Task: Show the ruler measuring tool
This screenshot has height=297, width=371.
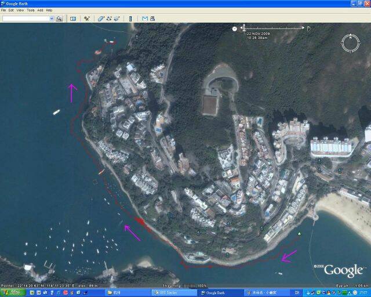Action: pos(130,19)
